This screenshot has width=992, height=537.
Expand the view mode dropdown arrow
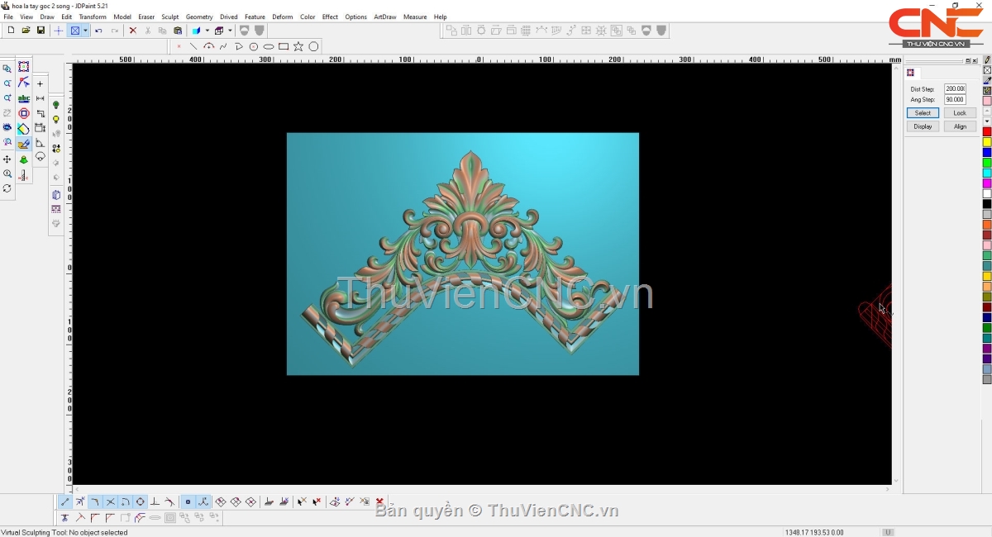coord(85,31)
